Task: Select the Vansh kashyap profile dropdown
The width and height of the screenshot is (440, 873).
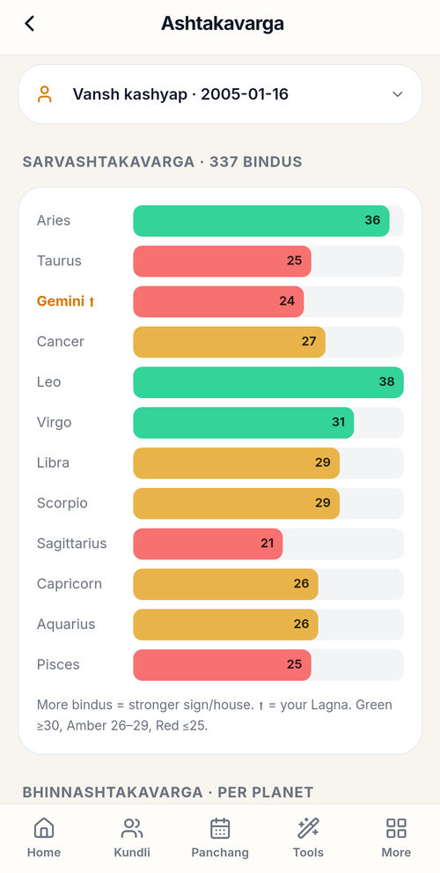Action: pos(220,94)
